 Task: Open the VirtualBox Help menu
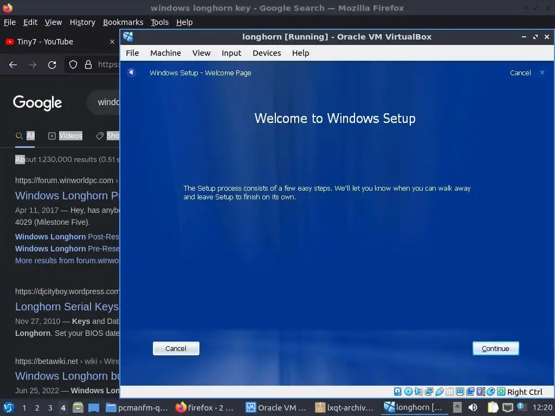click(x=300, y=53)
